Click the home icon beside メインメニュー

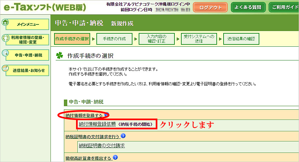(x=5, y=23)
